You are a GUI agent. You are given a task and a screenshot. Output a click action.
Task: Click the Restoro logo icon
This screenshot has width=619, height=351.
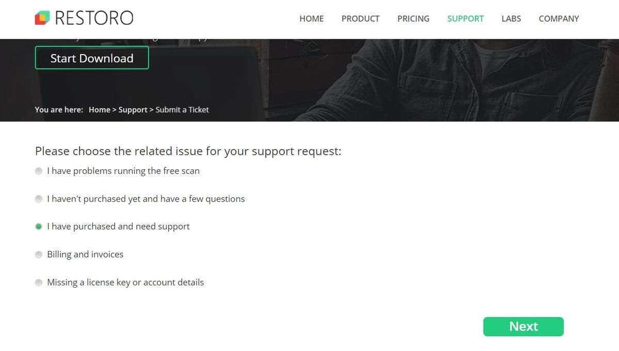(42, 18)
